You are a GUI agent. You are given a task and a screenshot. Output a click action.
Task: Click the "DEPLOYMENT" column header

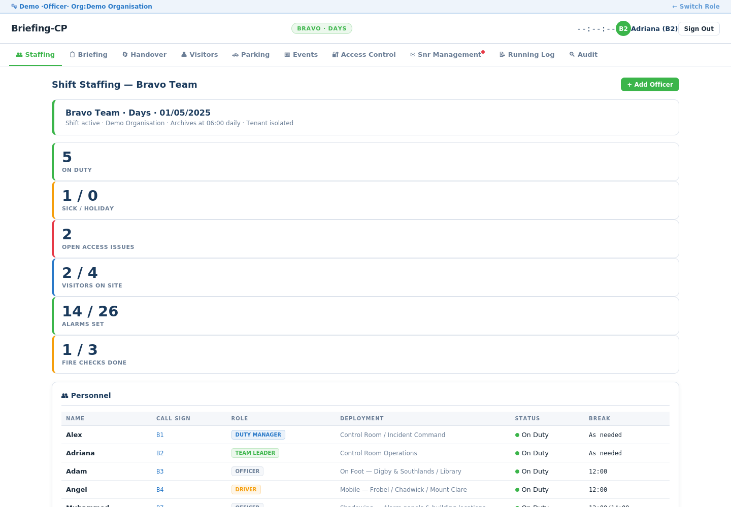pyautogui.click(x=362, y=419)
